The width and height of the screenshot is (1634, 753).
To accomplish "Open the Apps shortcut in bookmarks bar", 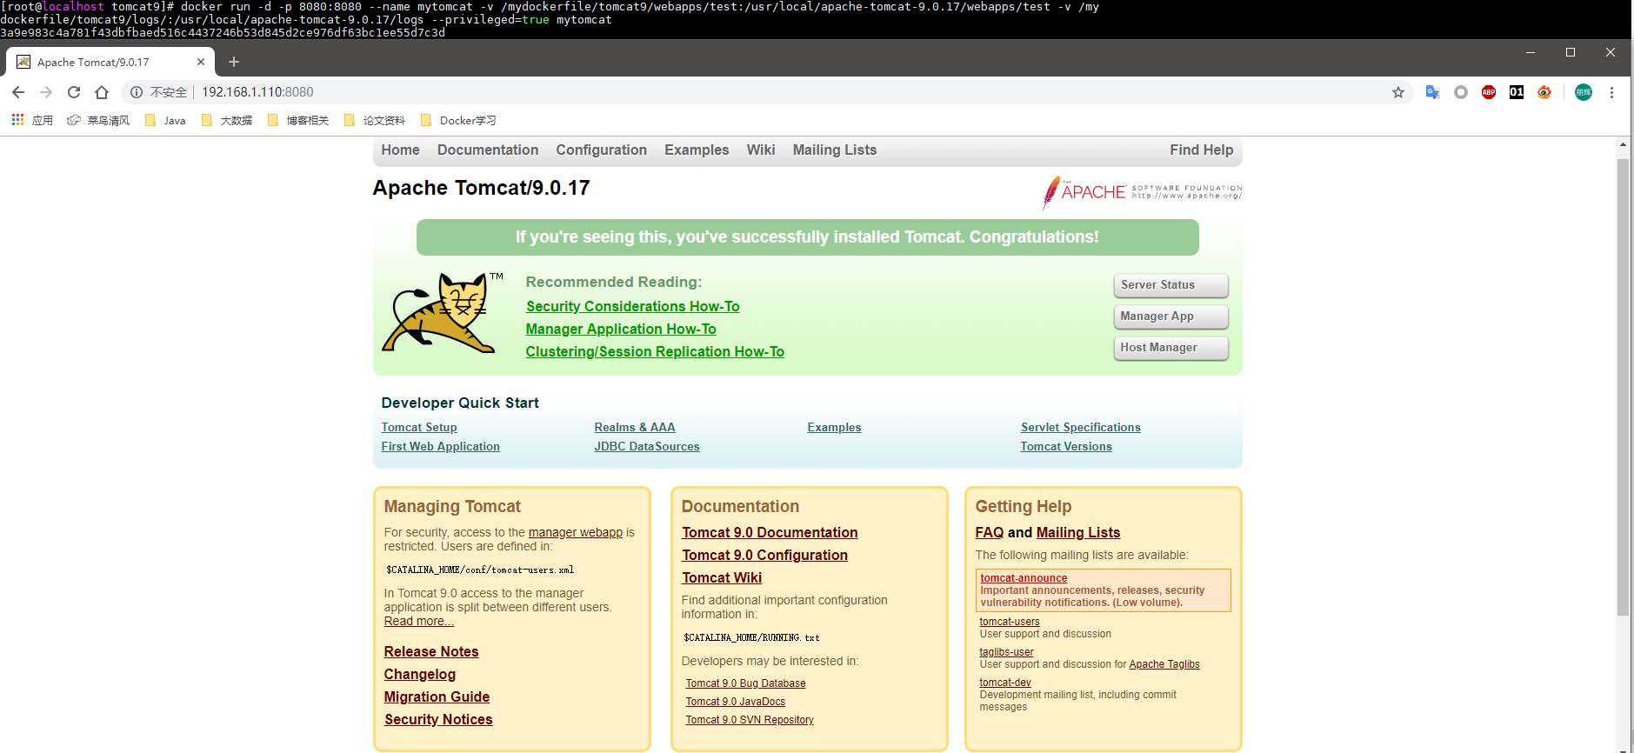I will [x=32, y=120].
